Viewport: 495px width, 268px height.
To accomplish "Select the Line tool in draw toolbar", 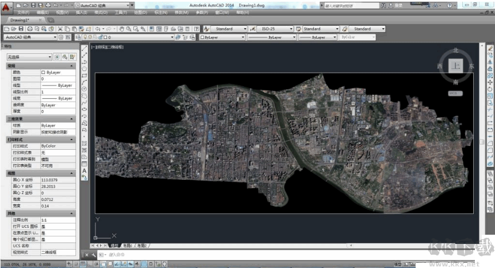I will click(x=85, y=49).
